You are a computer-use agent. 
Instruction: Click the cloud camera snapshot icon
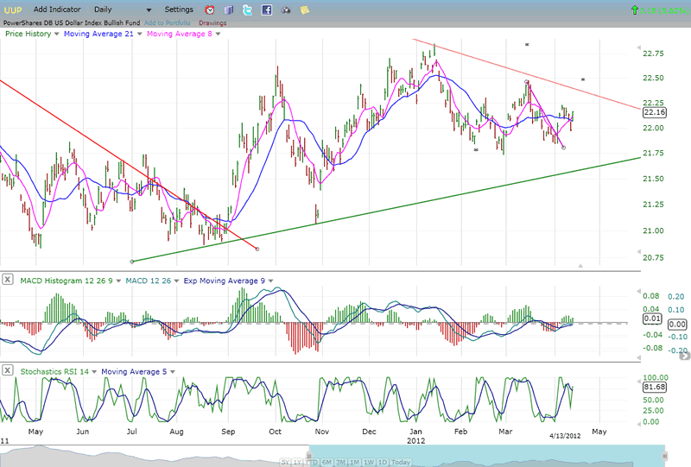coord(286,9)
